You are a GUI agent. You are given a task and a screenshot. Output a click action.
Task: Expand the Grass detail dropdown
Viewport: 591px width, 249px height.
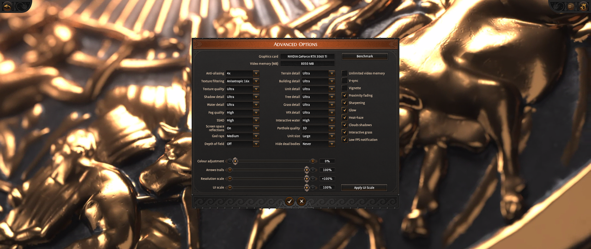318,105
